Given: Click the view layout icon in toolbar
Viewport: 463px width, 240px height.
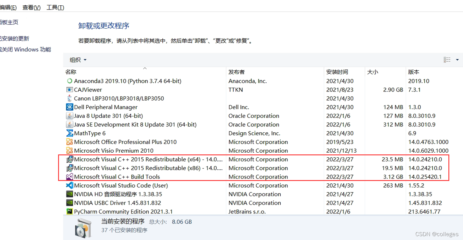Looking at the screenshot, I should click(447, 60).
